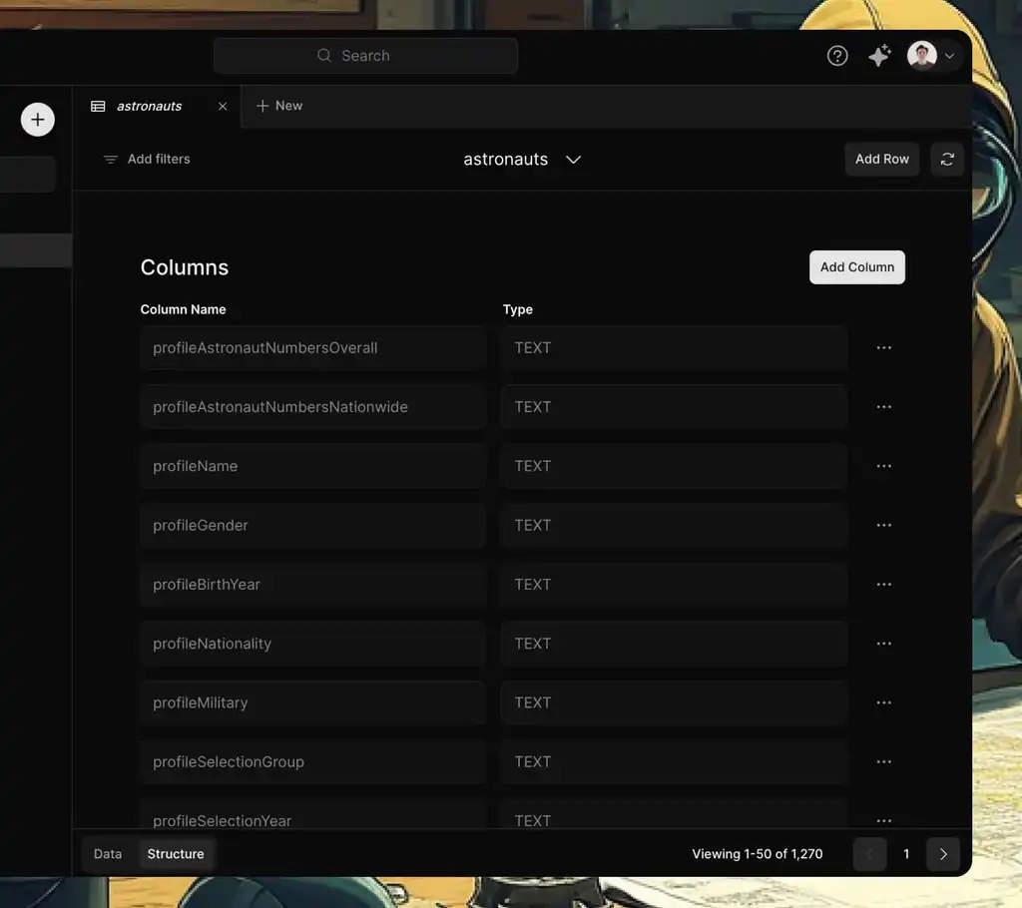The height and width of the screenshot is (908, 1022).
Task: Switch to the Data view
Action: pyautogui.click(x=108, y=854)
